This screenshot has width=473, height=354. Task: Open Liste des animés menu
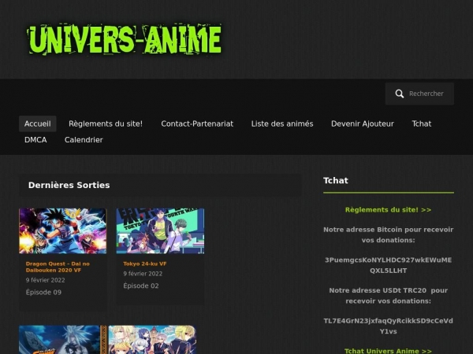click(x=282, y=124)
